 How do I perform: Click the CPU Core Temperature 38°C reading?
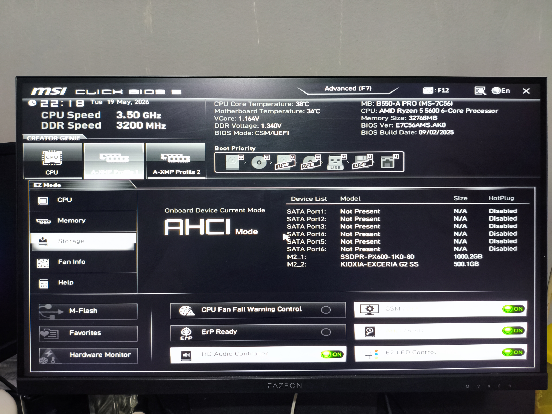point(261,104)
